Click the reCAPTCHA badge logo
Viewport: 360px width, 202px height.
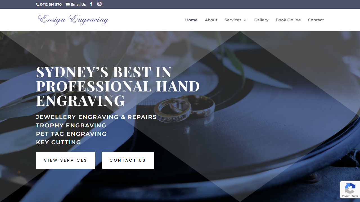pyautogui.click(x=350, y=188)
